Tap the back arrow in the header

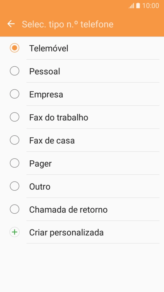coord(11,24)
